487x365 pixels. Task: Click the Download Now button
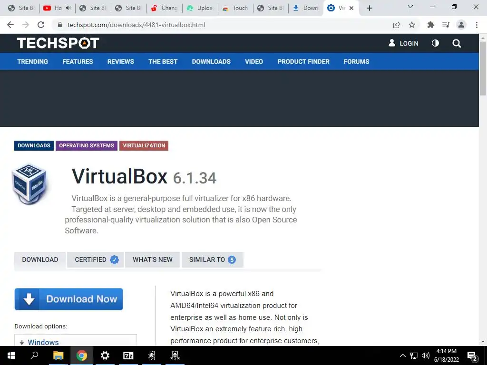(x=68, y=299)
